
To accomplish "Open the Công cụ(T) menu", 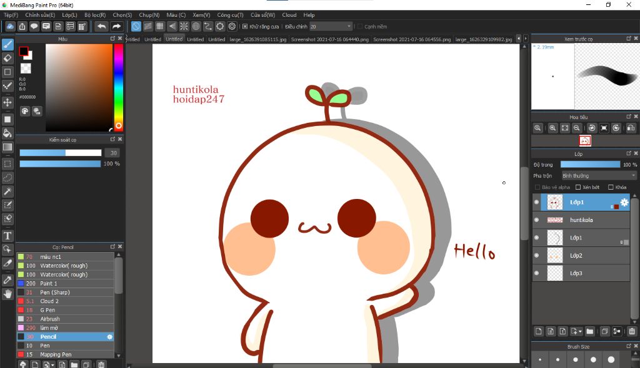I will [x=230, y=15].
